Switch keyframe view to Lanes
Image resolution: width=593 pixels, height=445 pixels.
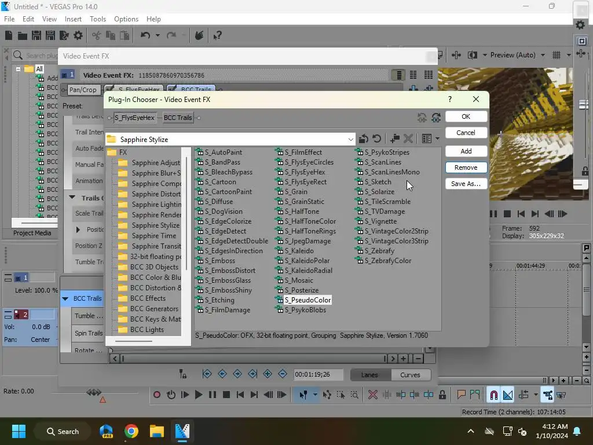369,375
